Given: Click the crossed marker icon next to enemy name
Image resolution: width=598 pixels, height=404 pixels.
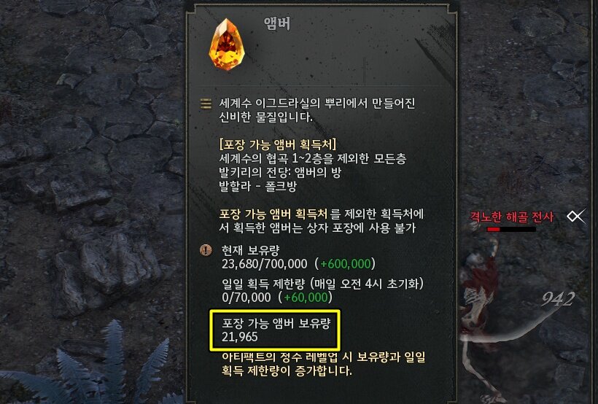Looking at the screenshot, I should [575, 217].
